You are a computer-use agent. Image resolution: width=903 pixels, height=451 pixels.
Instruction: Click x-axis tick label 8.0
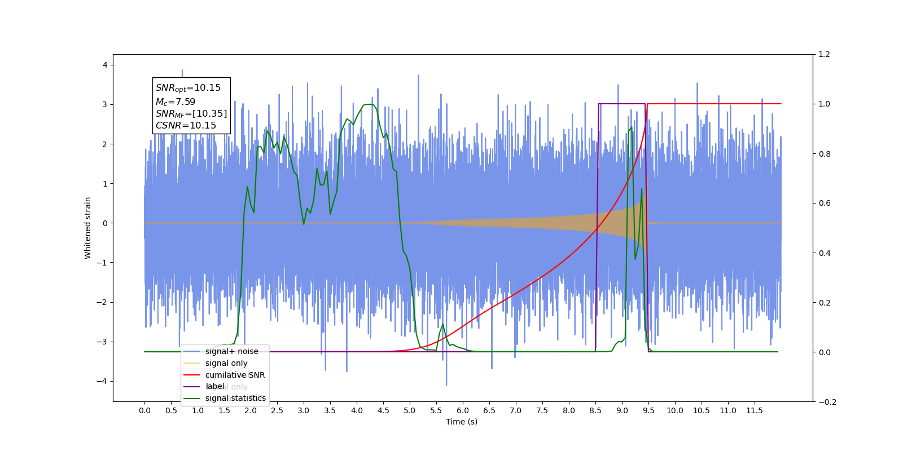pos(569,410)
